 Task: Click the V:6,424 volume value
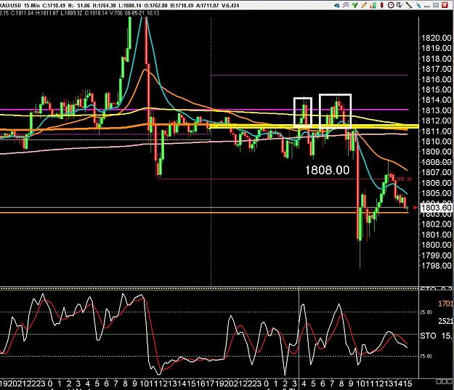230,6
